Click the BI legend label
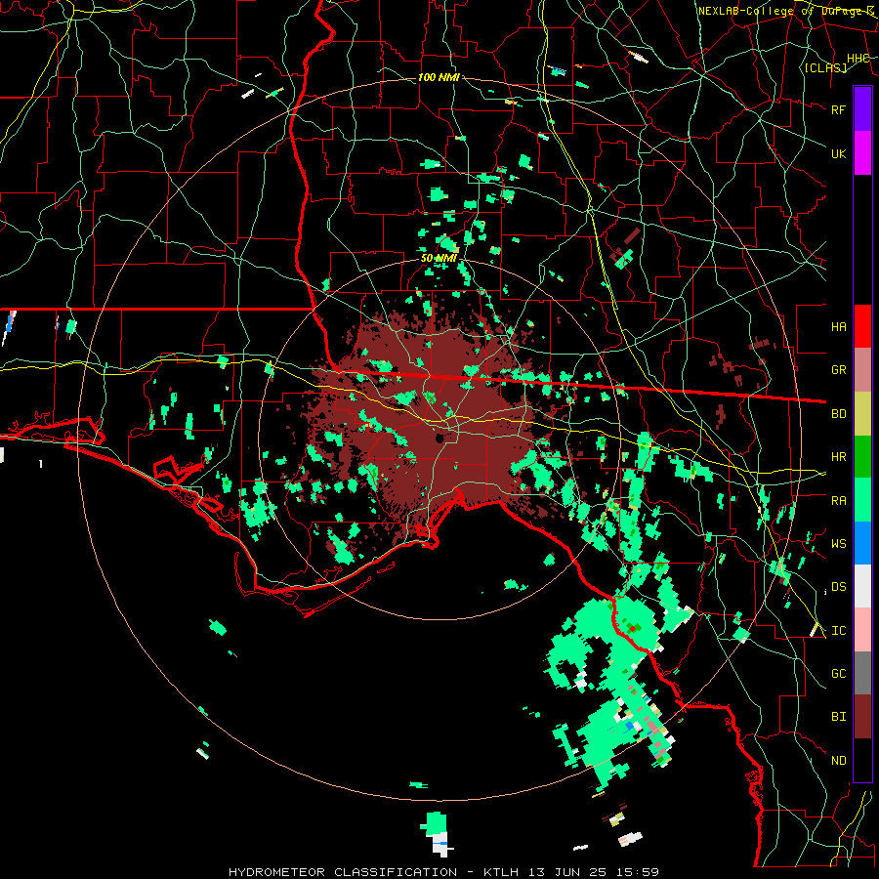 click(838, 717)
